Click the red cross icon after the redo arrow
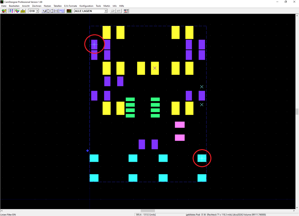 [x=126, y=11]
